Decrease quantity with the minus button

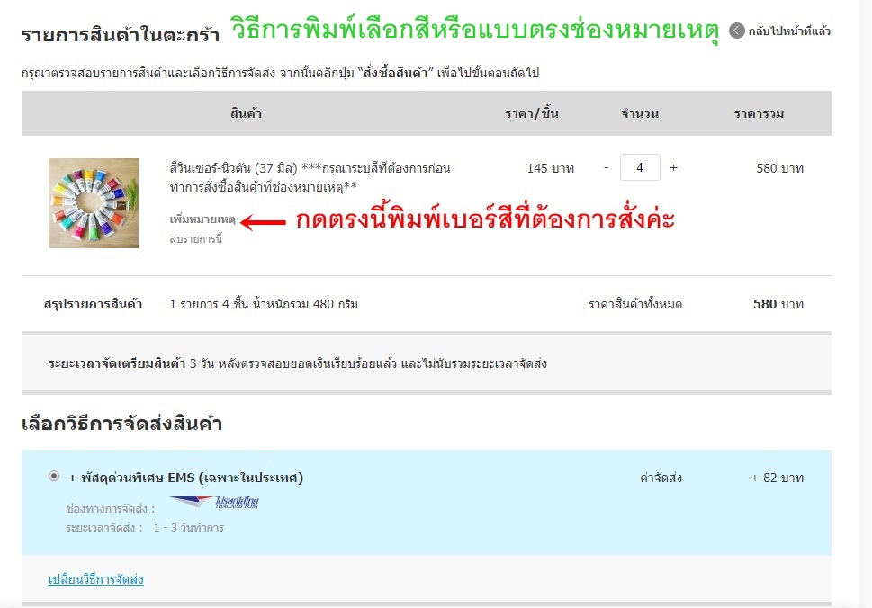point(607,168)
